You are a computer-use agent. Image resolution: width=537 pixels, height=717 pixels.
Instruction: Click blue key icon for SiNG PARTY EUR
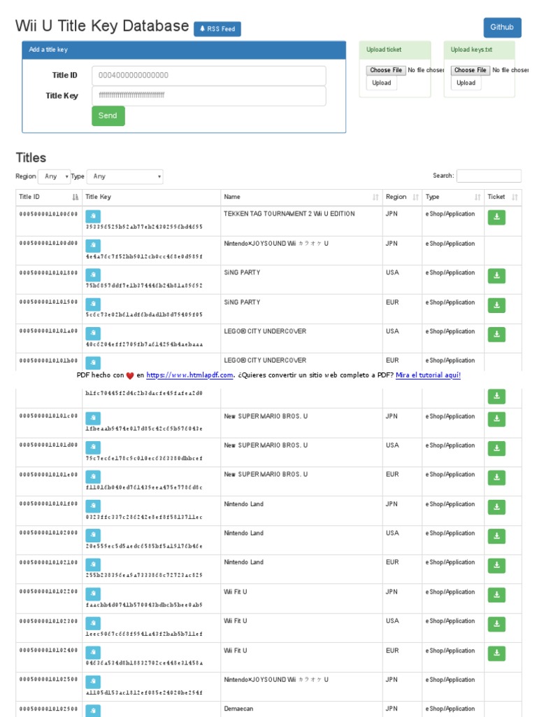pos(93,304)
